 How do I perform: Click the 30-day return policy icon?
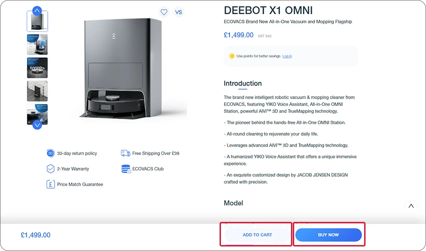pyautogui.click(x=50, y=153)
